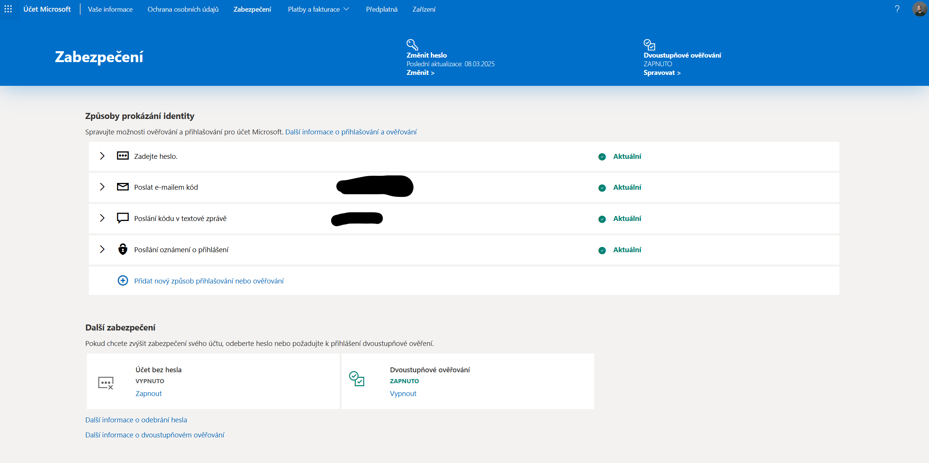Screen dimensions: 929x463
Task: Click the VYPNUTO status under Účet bez hesla
Action: point(150,381)
